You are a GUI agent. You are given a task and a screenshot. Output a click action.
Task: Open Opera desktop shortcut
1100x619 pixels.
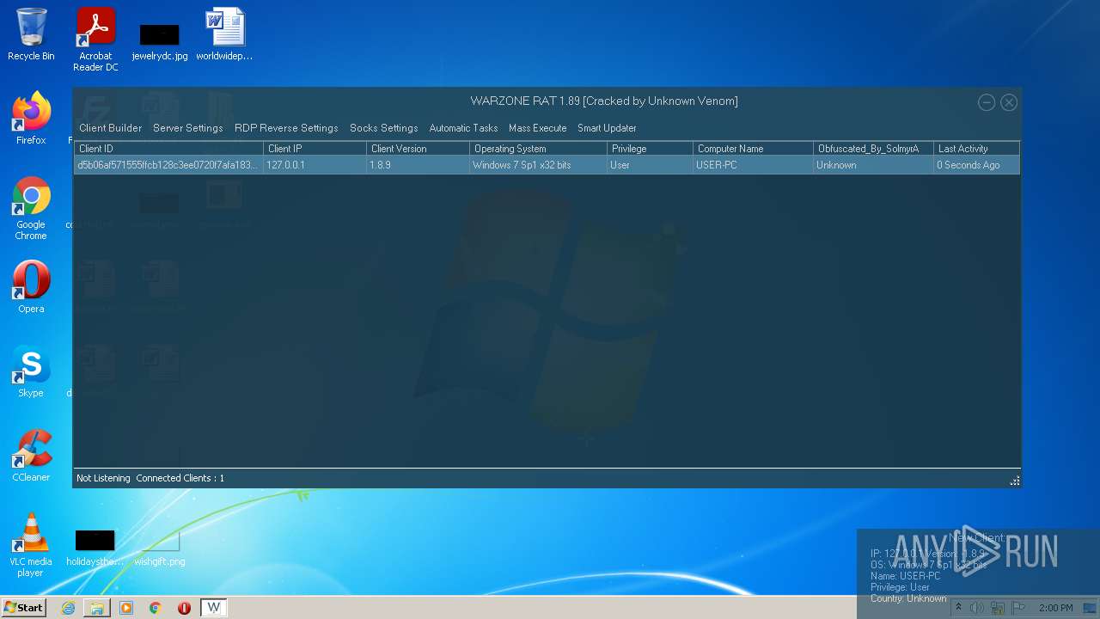(x=31, y=287)
